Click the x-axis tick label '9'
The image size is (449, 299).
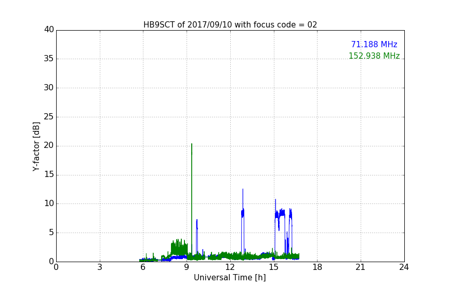(x=187, y=267)
